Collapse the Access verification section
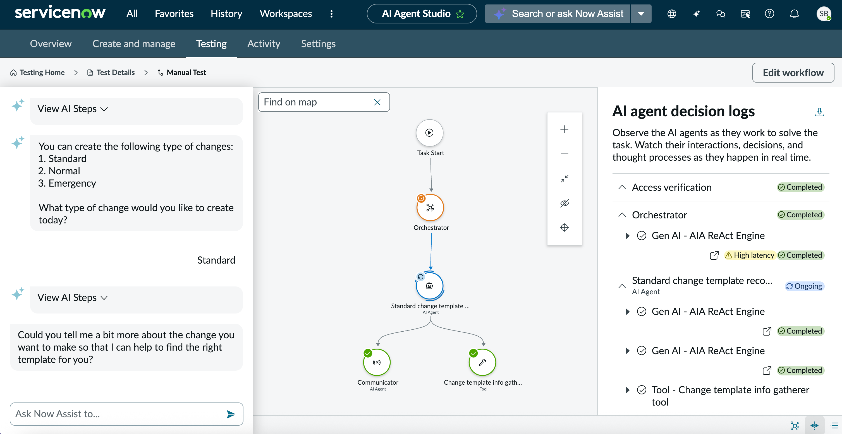Screen dimensions: 842x434 622,187
